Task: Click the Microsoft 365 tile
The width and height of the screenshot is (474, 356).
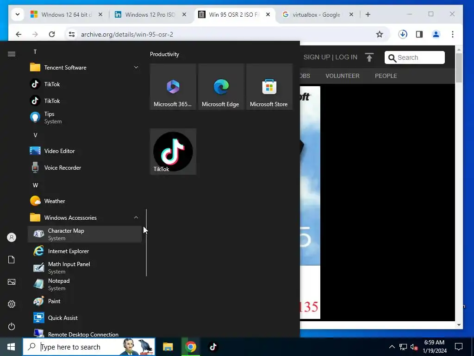Action: coord(173,87)
